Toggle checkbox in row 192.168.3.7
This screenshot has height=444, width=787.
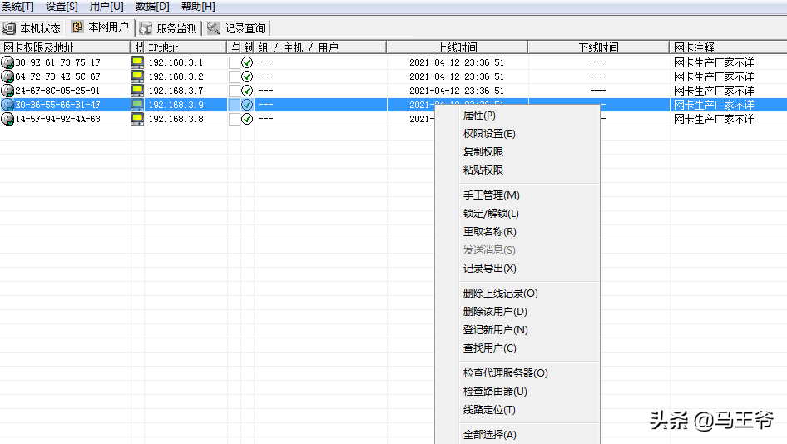[234, 91]
